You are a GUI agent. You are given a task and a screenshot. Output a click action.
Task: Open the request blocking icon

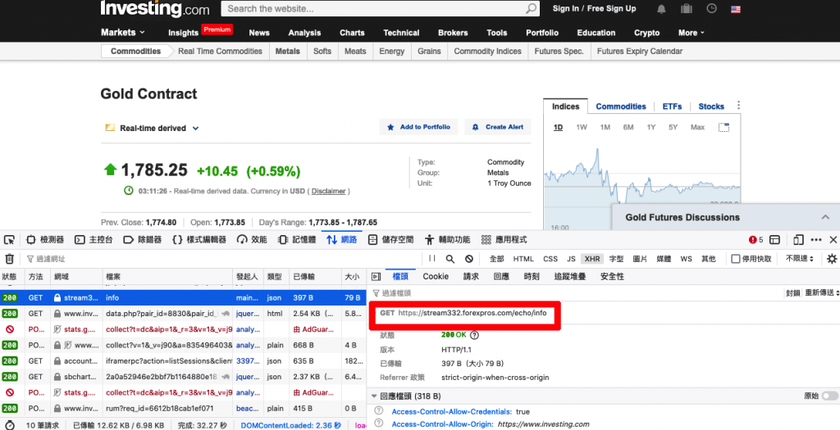click(468, 259)
